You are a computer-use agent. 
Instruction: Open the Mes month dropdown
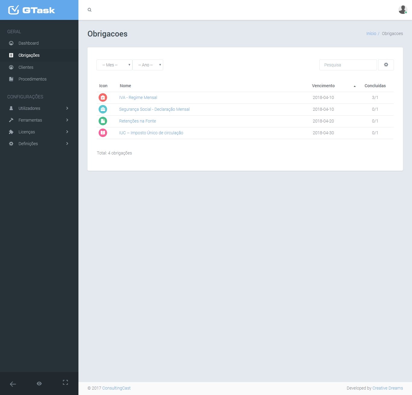(x=114, y=65)
